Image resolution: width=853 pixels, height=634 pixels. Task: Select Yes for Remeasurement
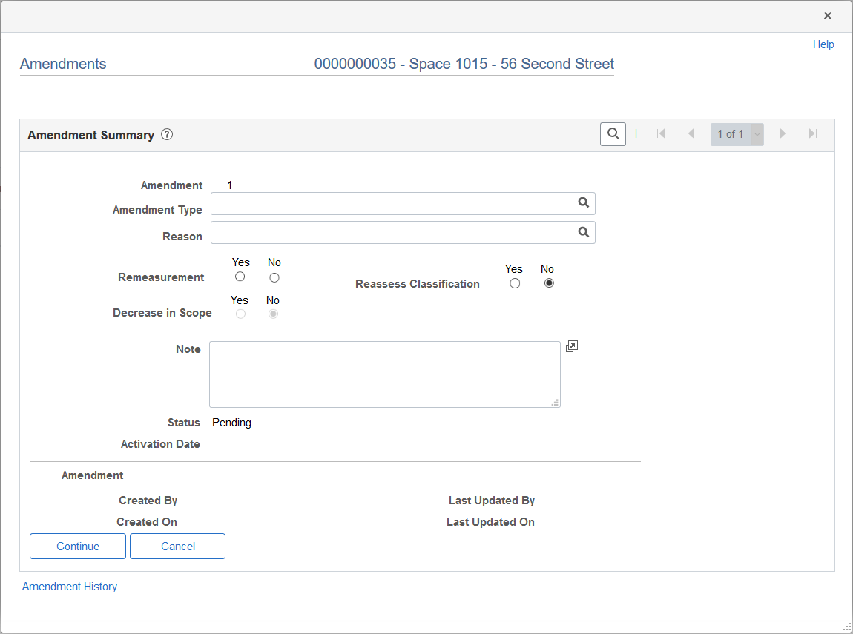(240, 277)
